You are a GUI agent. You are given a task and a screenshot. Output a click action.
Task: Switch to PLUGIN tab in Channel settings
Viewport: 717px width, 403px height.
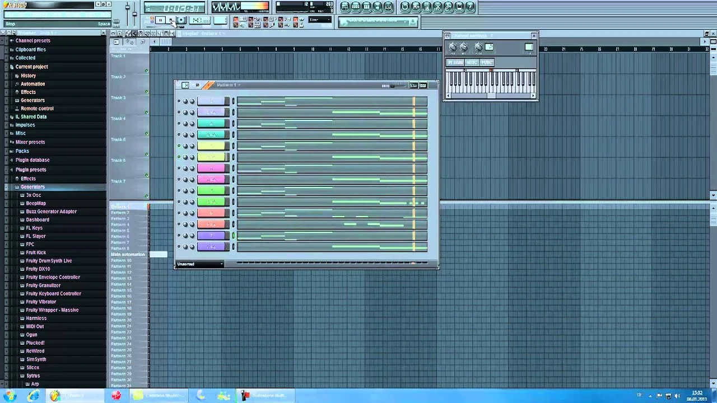coord(455,63)
